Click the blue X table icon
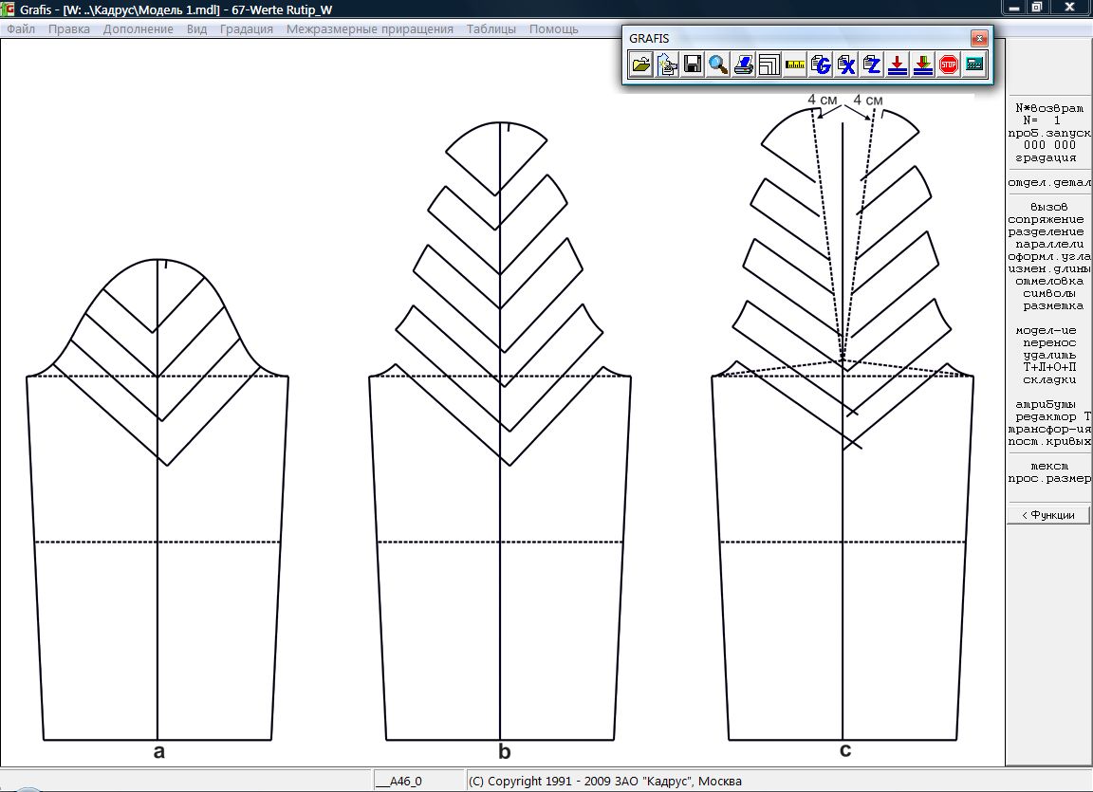 click(846, 65)
